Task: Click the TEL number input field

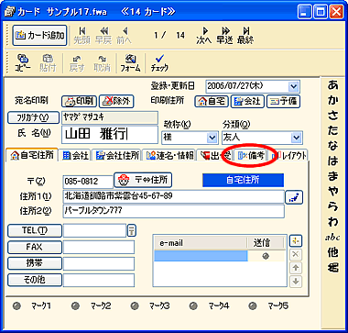Action: pyautogui.click(x=94, y=231)
